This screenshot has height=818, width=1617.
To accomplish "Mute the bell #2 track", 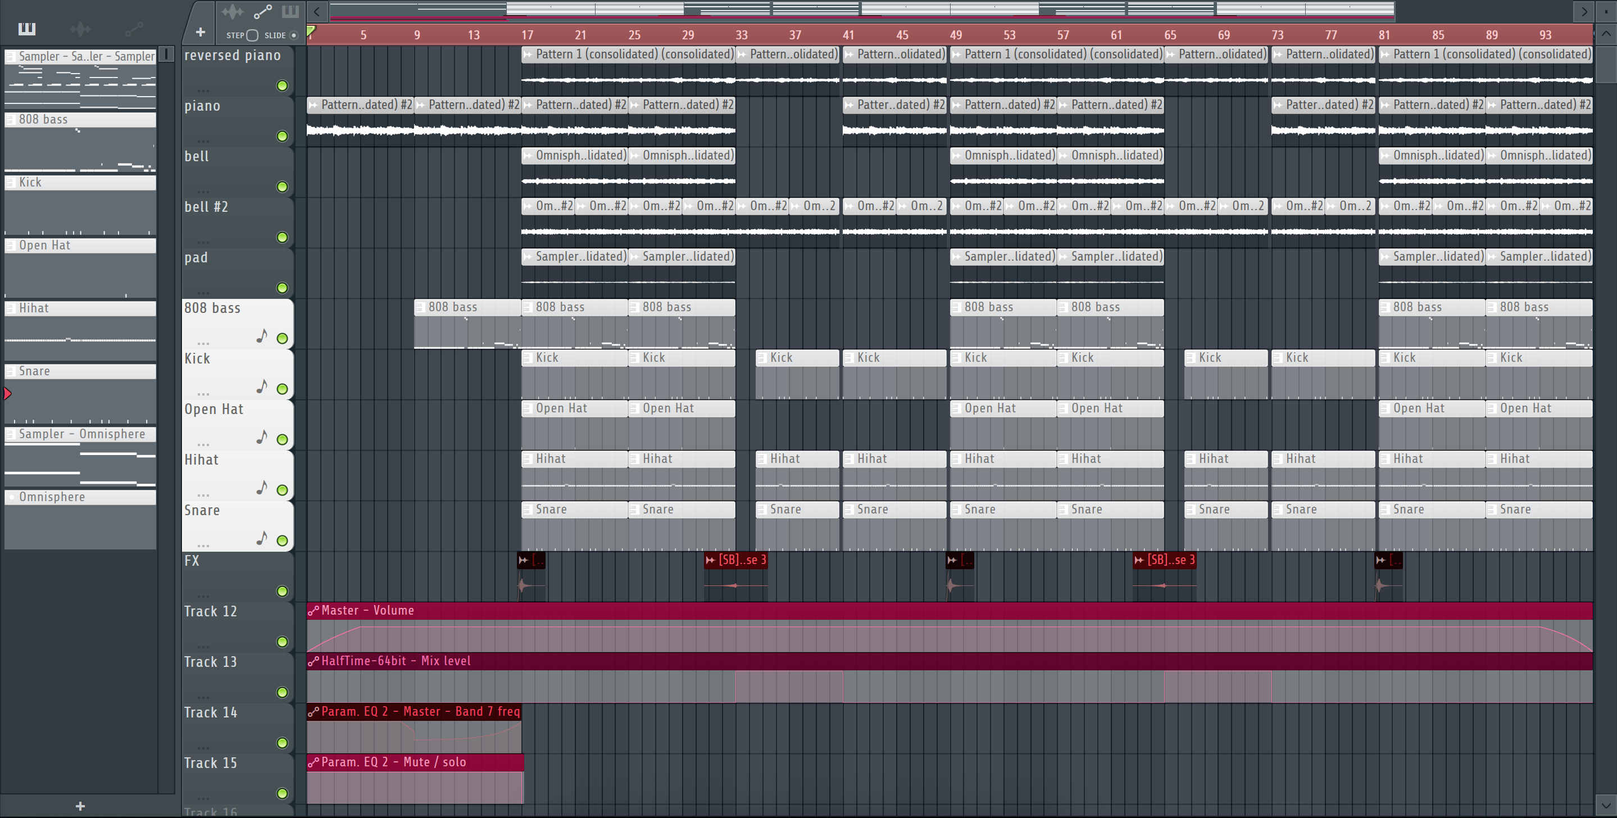I will point(283,237).
